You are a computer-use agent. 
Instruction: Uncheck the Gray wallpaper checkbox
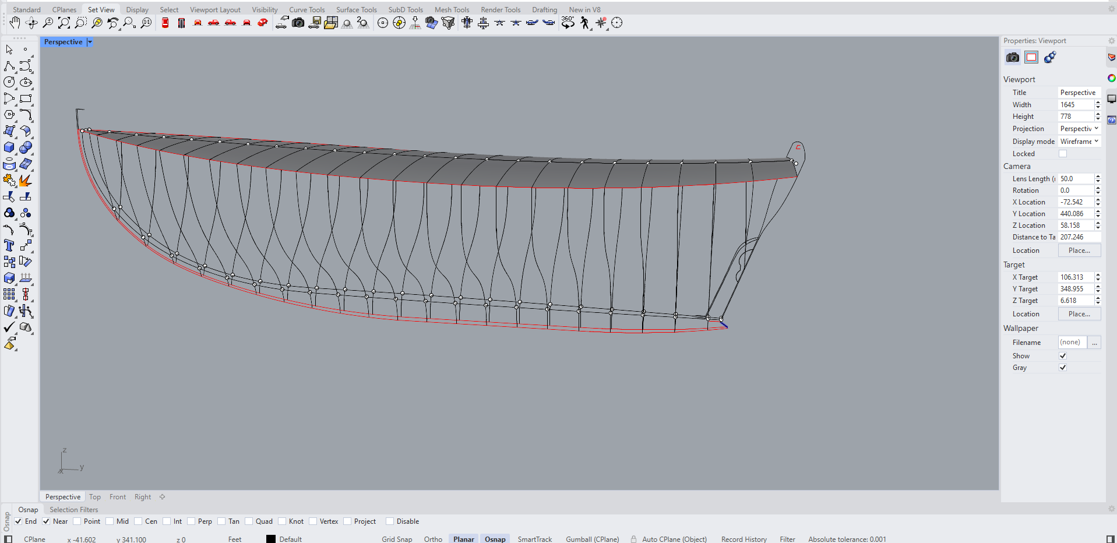(x=1063, y=368)
